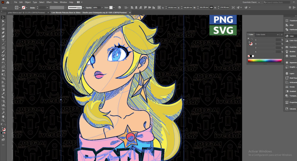
Task: Click the Opacity 100% field
Action: pyautogui.click(x=97, y=8)
